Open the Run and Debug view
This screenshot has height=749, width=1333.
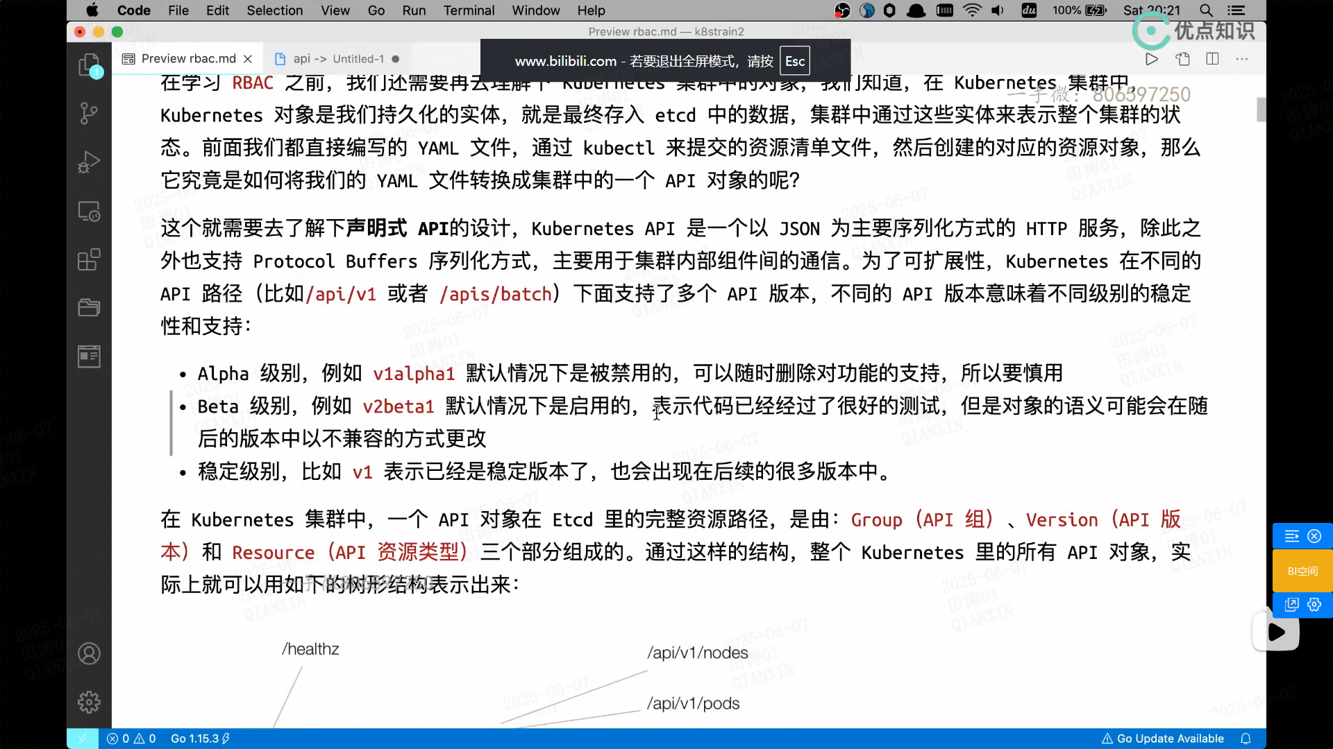coord(89,162)
